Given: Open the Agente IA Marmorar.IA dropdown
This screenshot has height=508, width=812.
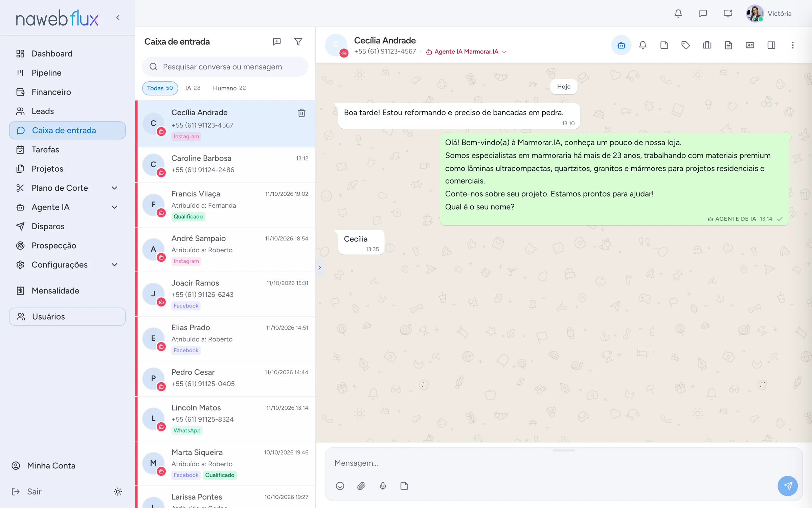Looking at the screenshot, I should [x=466, y=52].
